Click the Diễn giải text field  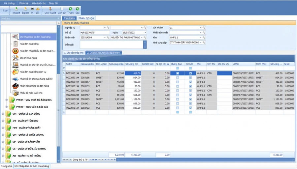click(112, 44)
